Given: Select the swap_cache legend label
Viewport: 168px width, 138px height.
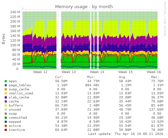Looking at the screenshot, I should tap(19, 89).
